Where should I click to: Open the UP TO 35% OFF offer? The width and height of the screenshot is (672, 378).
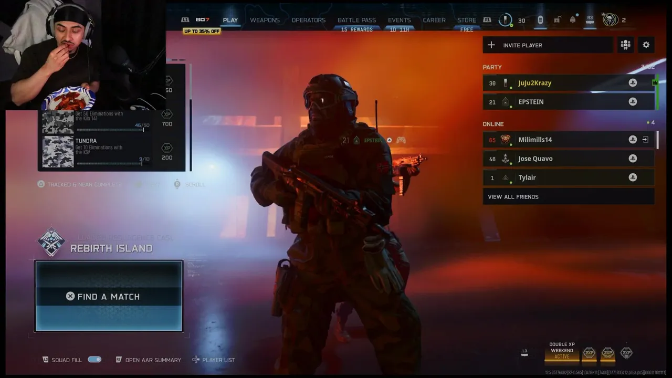coord(202,31)
